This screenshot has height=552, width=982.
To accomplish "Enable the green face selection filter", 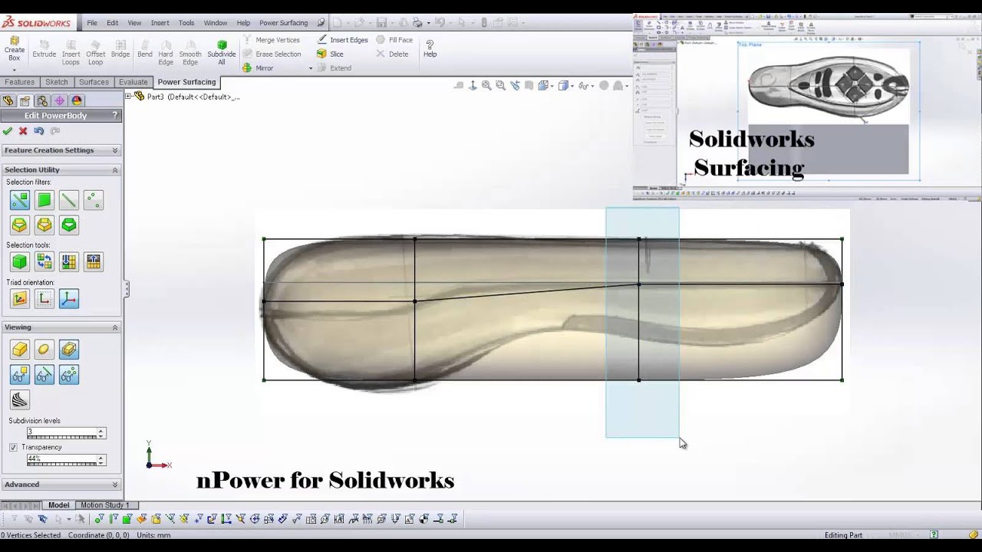I will (44, 201).
